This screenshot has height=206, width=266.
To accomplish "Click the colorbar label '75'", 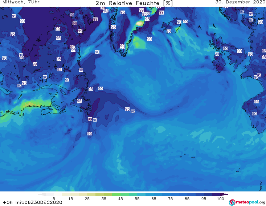I will [x=171, y=199].
